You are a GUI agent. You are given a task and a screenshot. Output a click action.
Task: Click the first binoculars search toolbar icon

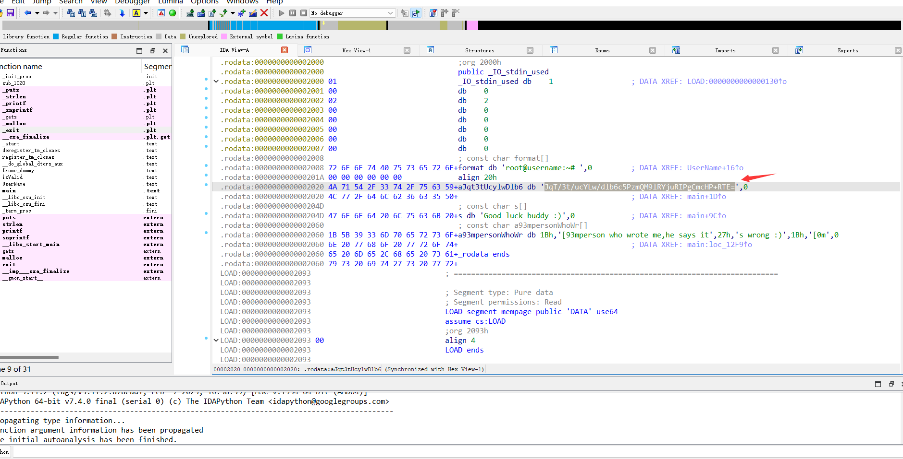click(71, 13)
